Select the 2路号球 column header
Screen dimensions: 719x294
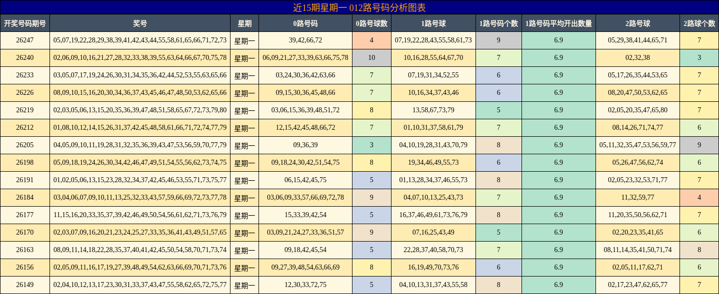tap(637, 23)
